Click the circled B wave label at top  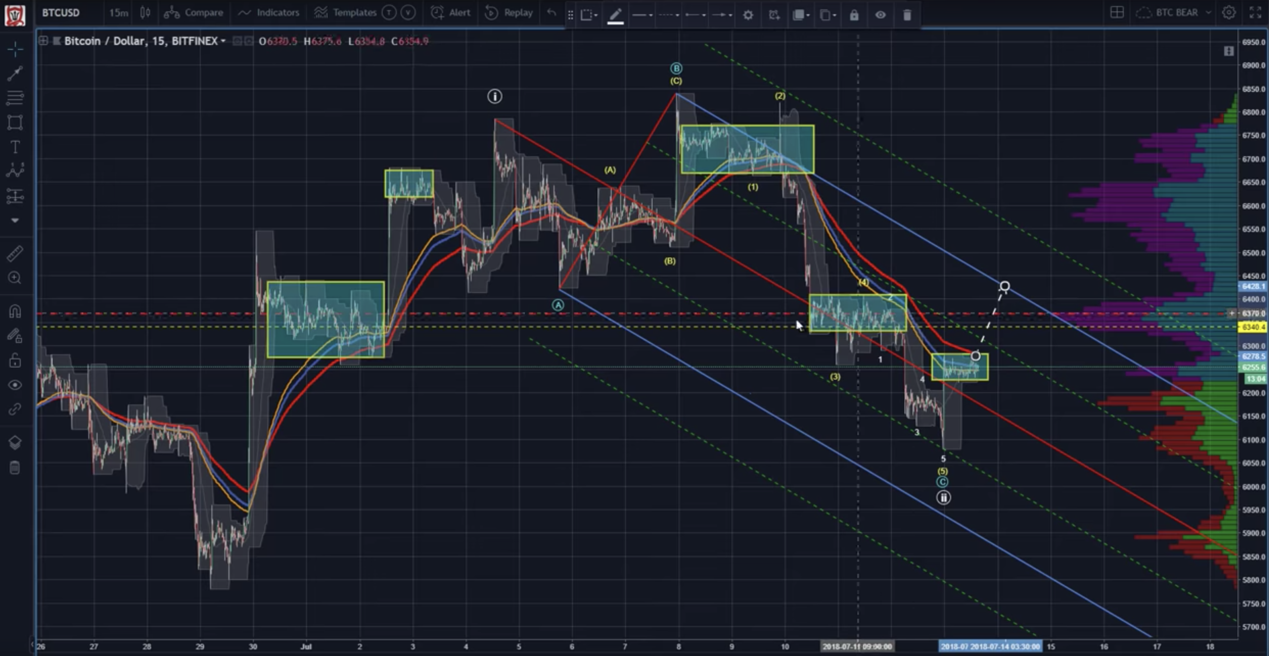pos(676,68)
